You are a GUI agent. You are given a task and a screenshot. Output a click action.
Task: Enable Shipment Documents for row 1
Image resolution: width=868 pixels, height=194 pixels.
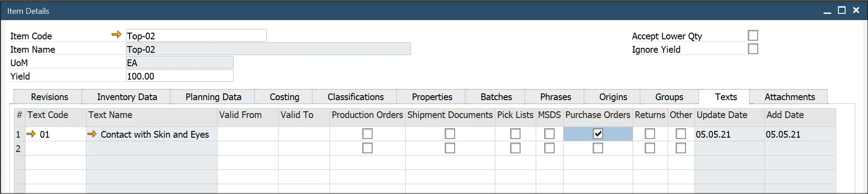450,134
